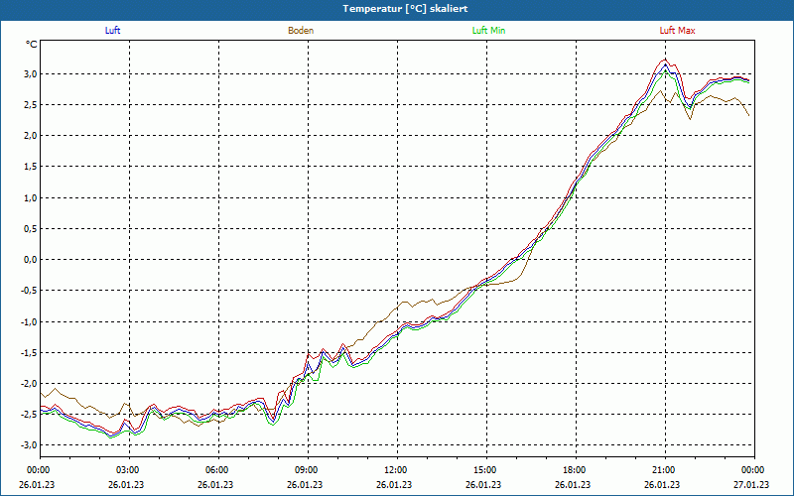Viewport: 794px width, 496px height.
Task: Click the '09:00' time axis label
Action: [306, 470]
